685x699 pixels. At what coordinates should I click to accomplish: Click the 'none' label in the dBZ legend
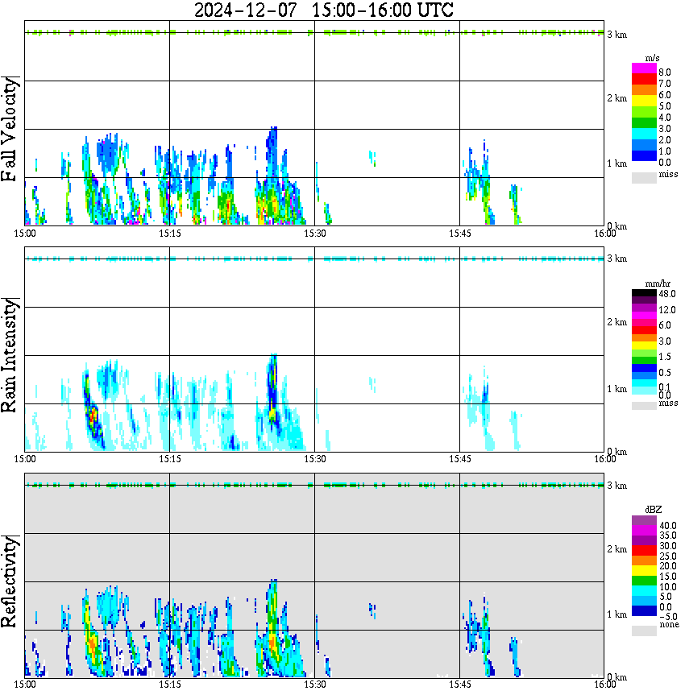[669, 625]
